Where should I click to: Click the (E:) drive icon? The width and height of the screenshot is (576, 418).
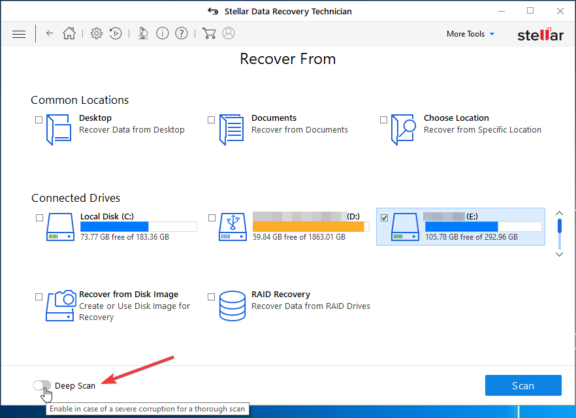(x=405, y=227)
